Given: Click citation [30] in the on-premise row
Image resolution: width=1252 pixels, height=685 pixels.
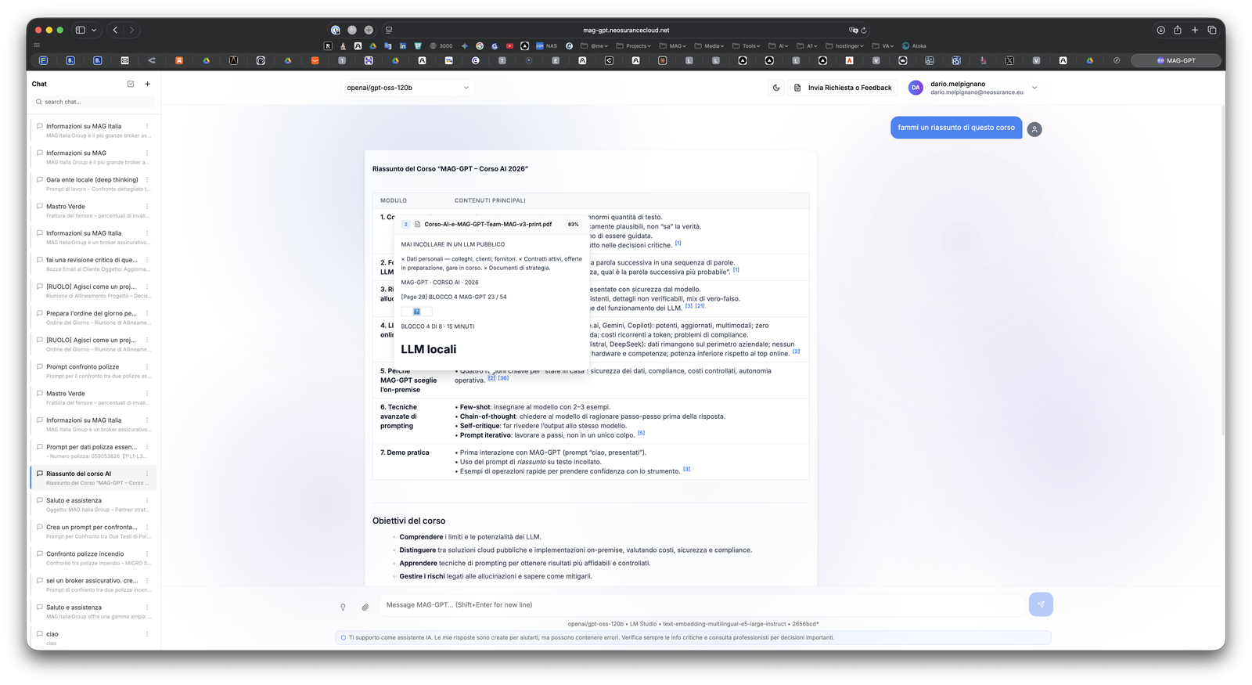Looking at the screenshot, I should tap(503, 378).
